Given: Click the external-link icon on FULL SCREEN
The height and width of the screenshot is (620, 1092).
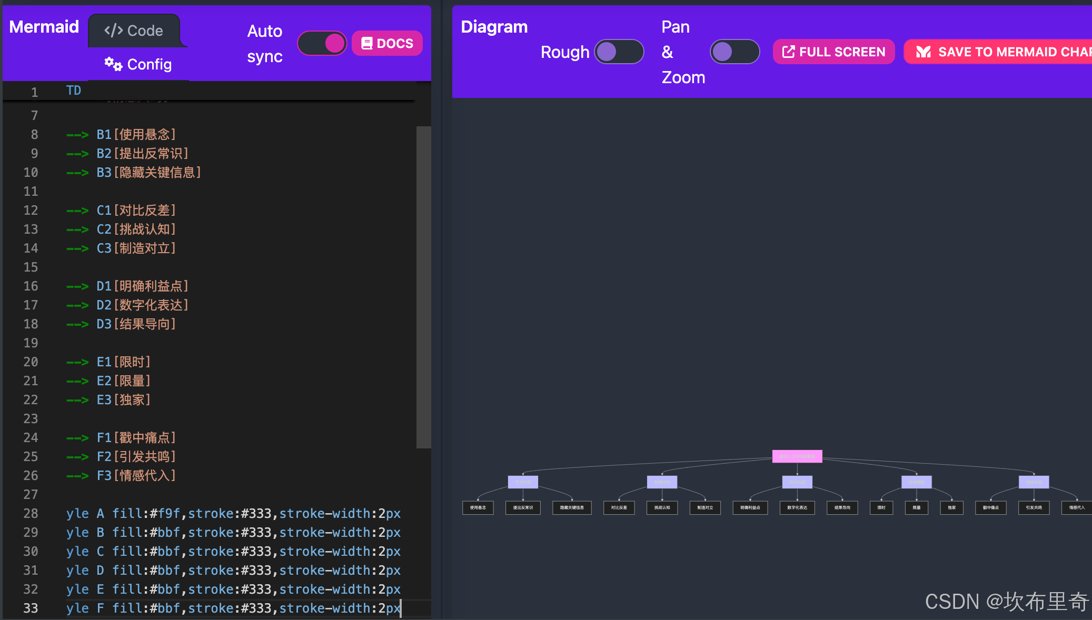Looking at the screenshot, I should tap(788, 52).
